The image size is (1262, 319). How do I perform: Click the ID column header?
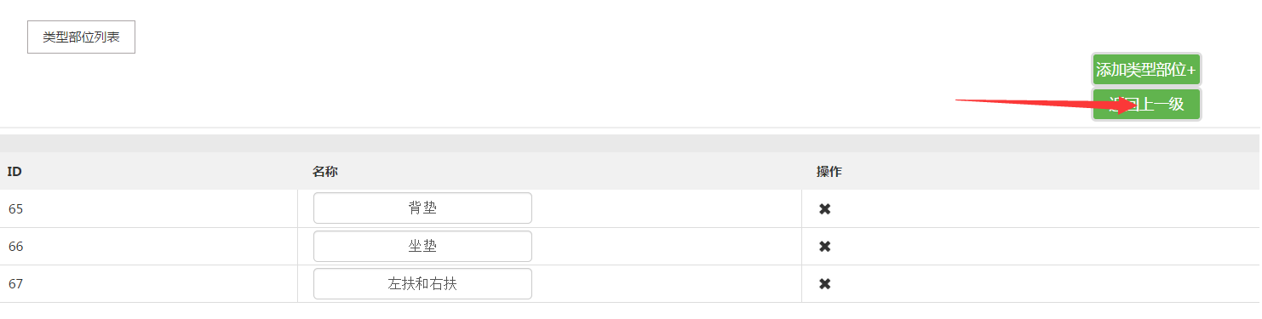tap(14, 172)
